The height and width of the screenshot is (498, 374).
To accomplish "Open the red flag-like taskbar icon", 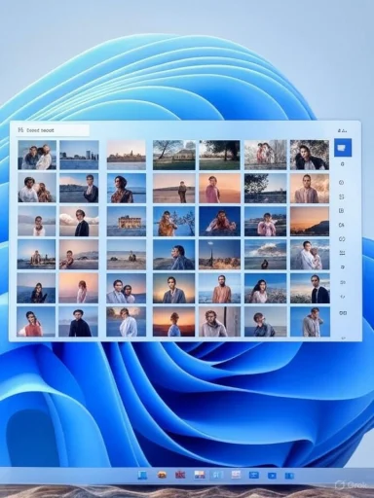I will (180, 475).
